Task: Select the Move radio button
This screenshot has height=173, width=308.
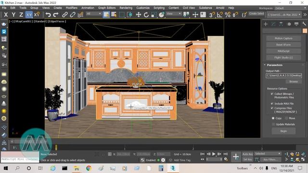Action: pos(286,118)
